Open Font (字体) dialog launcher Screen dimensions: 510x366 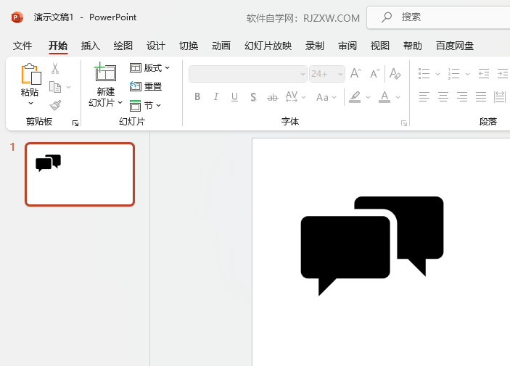tap(404, 123)
